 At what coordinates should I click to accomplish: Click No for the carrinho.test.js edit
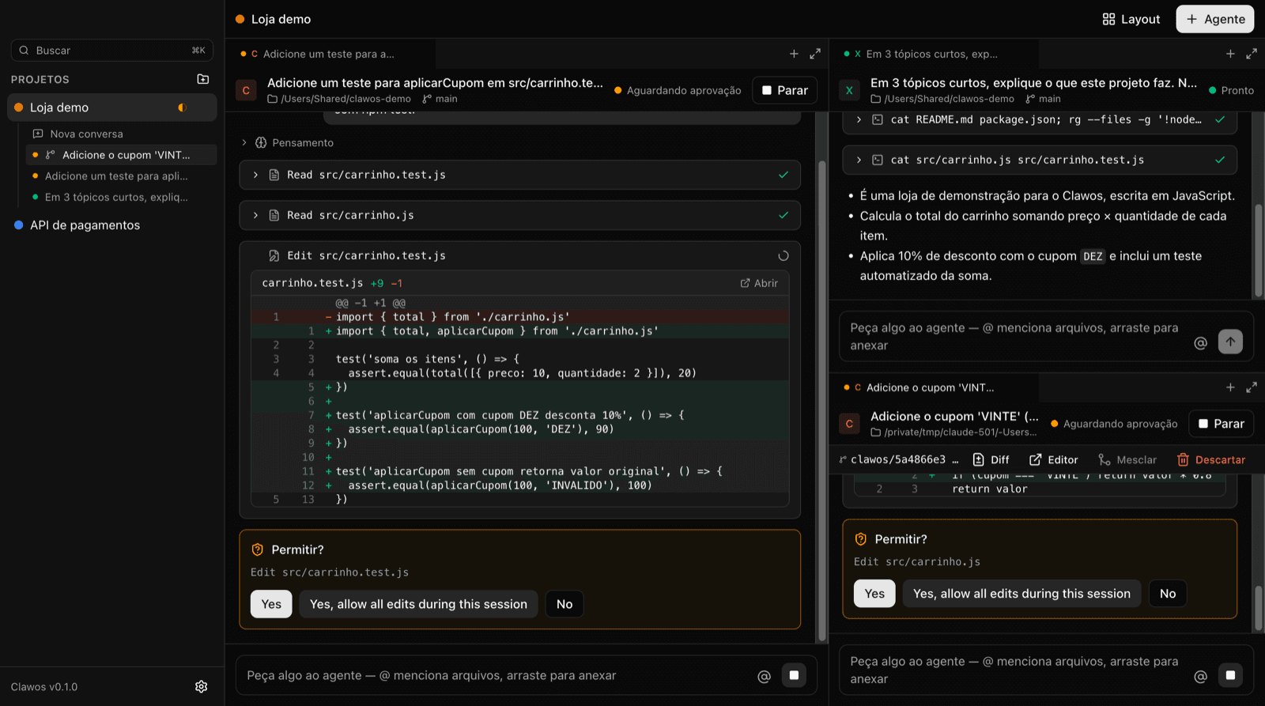(x=565, y=604)
